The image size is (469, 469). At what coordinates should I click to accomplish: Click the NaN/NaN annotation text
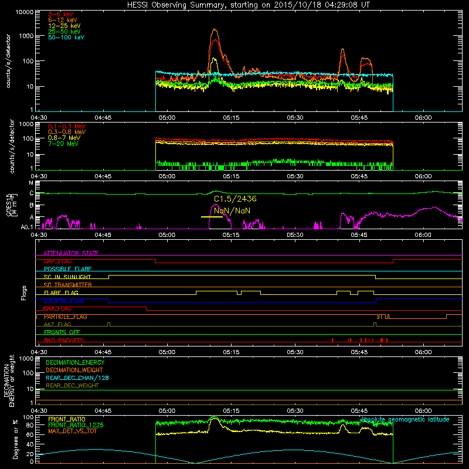[232, 211]
